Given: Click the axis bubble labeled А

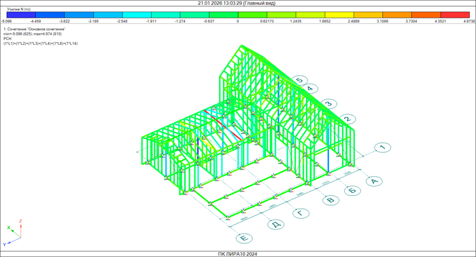Looking at the screenshot, I should click(374, 181).
